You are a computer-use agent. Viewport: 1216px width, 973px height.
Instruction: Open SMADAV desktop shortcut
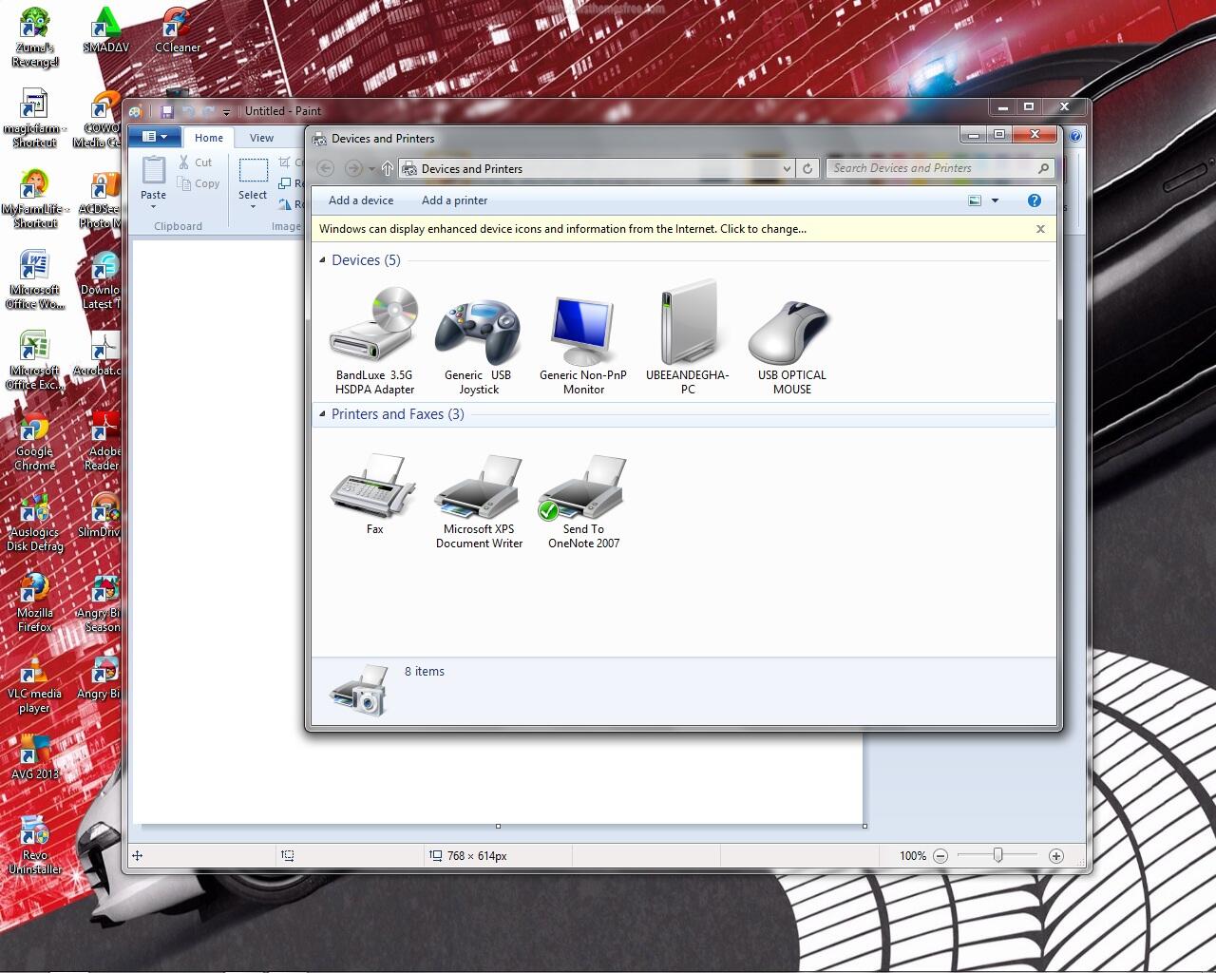pyautogui.click(x=105, y=30)
